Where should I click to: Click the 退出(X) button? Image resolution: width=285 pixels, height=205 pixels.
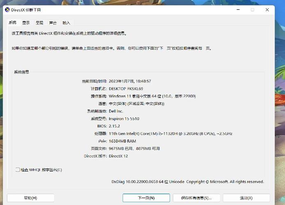tap(246, 198)
